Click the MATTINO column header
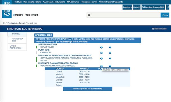171x102 pixels. (84, 69)
